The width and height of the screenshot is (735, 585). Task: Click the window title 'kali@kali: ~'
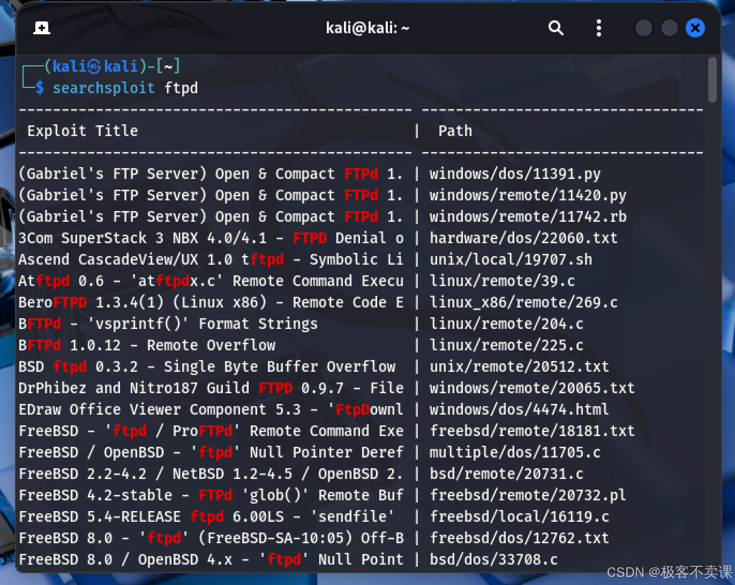[x=367, y=28]
